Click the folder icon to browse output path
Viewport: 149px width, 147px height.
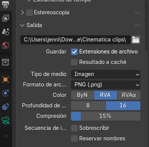[136, 40]
